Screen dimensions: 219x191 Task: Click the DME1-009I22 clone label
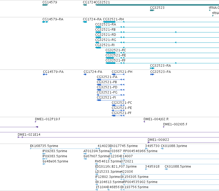click(x=158, y=140)
